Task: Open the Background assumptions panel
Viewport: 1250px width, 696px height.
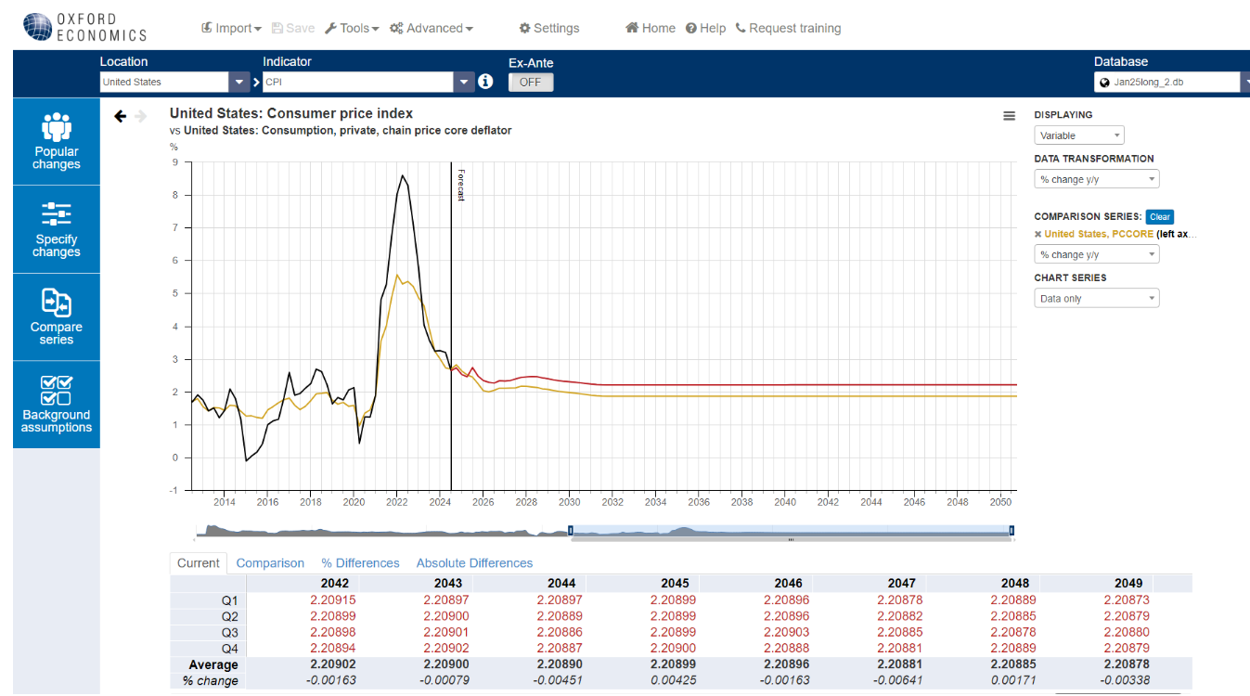Action: coord(57,405)
